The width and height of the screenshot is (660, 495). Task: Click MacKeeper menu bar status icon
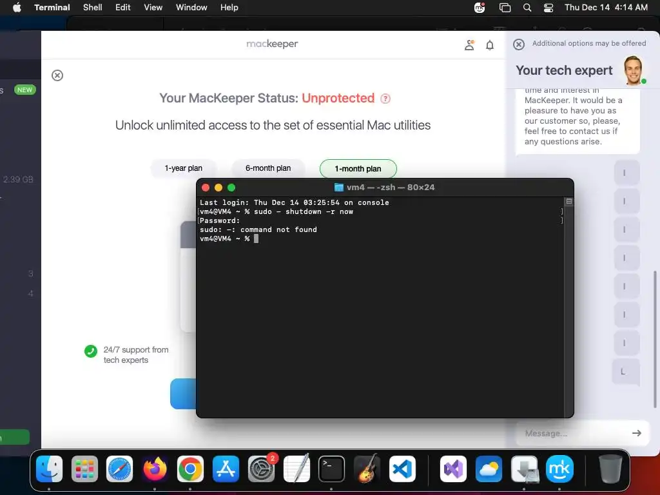pyautogui.click(x=480, y=8)
